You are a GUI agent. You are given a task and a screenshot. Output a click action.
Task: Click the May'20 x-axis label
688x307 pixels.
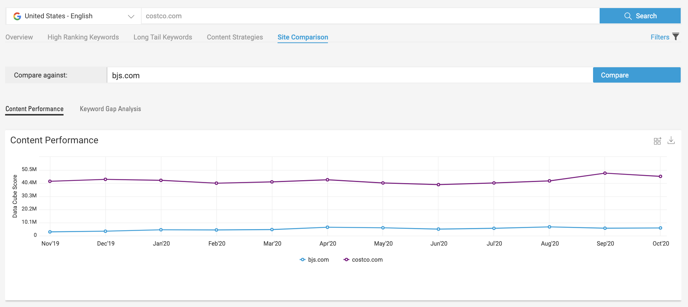[x=383, y=244]
